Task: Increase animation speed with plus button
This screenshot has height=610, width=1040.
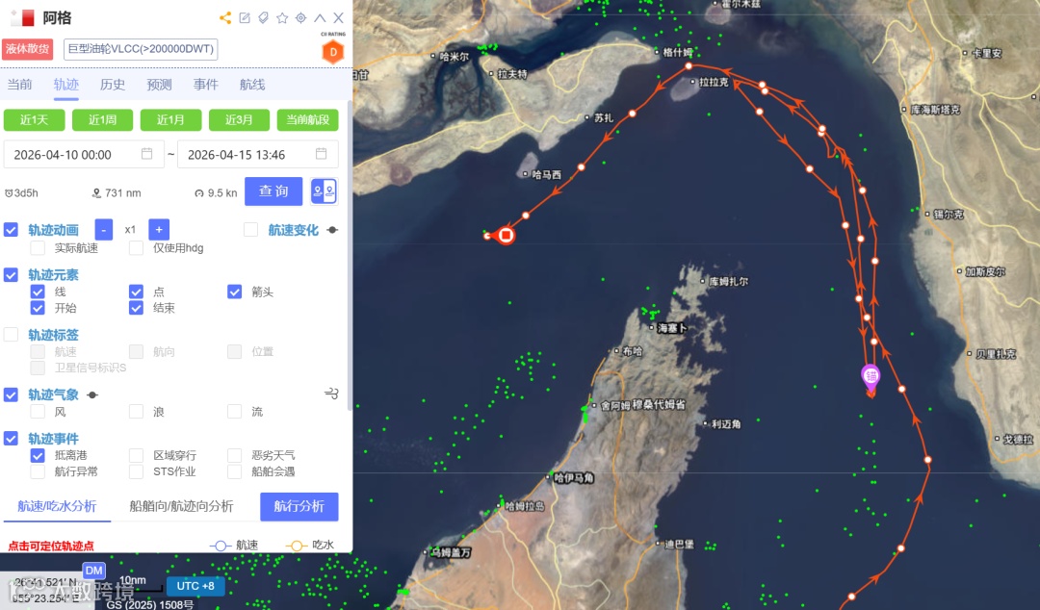Action: (159, 229)
